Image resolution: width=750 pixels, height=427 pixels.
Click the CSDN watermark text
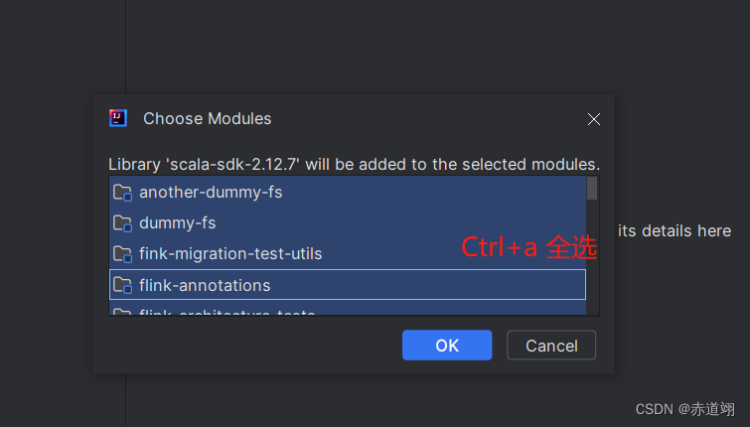pyautogui.click(x=685, y=409)
